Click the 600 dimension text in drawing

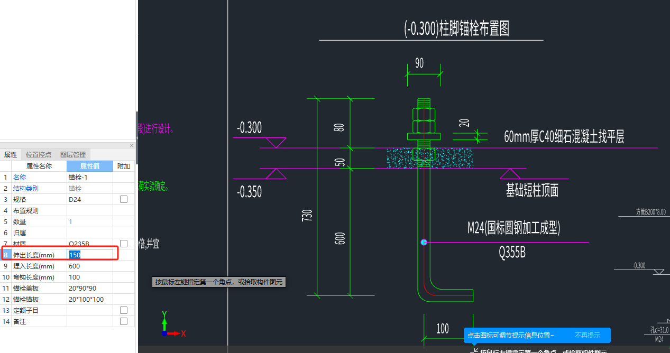[339, 238]
